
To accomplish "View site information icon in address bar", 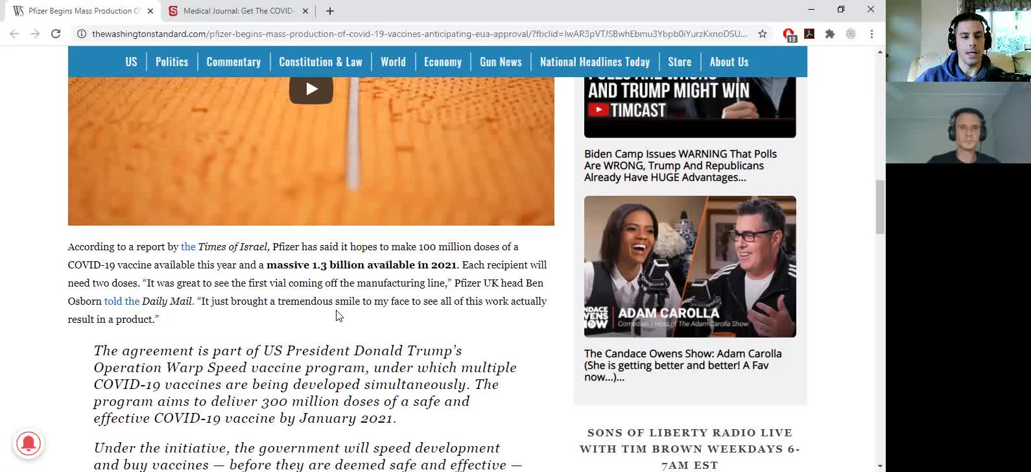I will click(x=82, y=34).
